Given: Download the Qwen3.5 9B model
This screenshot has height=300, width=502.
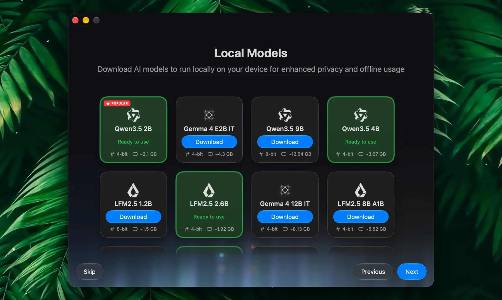Looking at the screenshot, I should point(285,142).
